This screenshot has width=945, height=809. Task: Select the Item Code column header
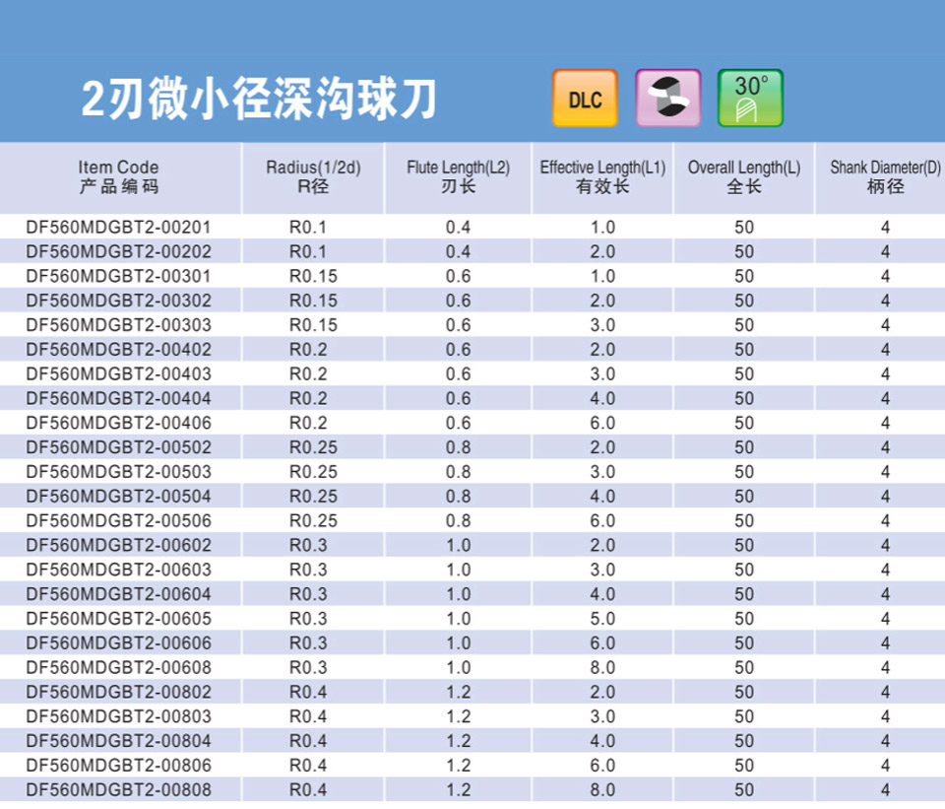[118, 176]
